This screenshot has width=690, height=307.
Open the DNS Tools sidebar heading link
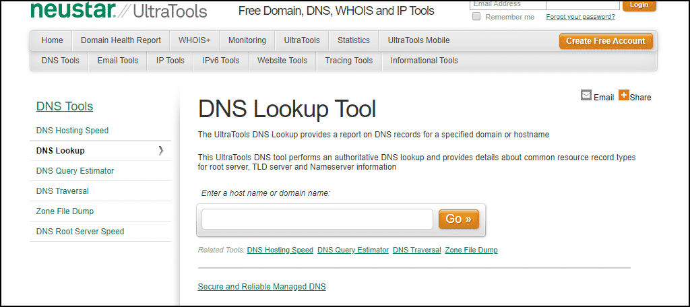(65, 106)
